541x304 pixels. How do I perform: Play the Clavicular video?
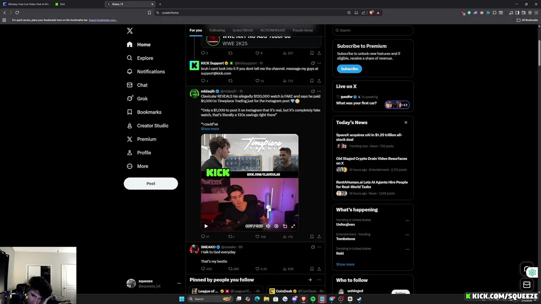pyautogui.click(x=206, y=226)
